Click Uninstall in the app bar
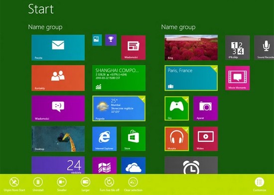 [38, 185]
